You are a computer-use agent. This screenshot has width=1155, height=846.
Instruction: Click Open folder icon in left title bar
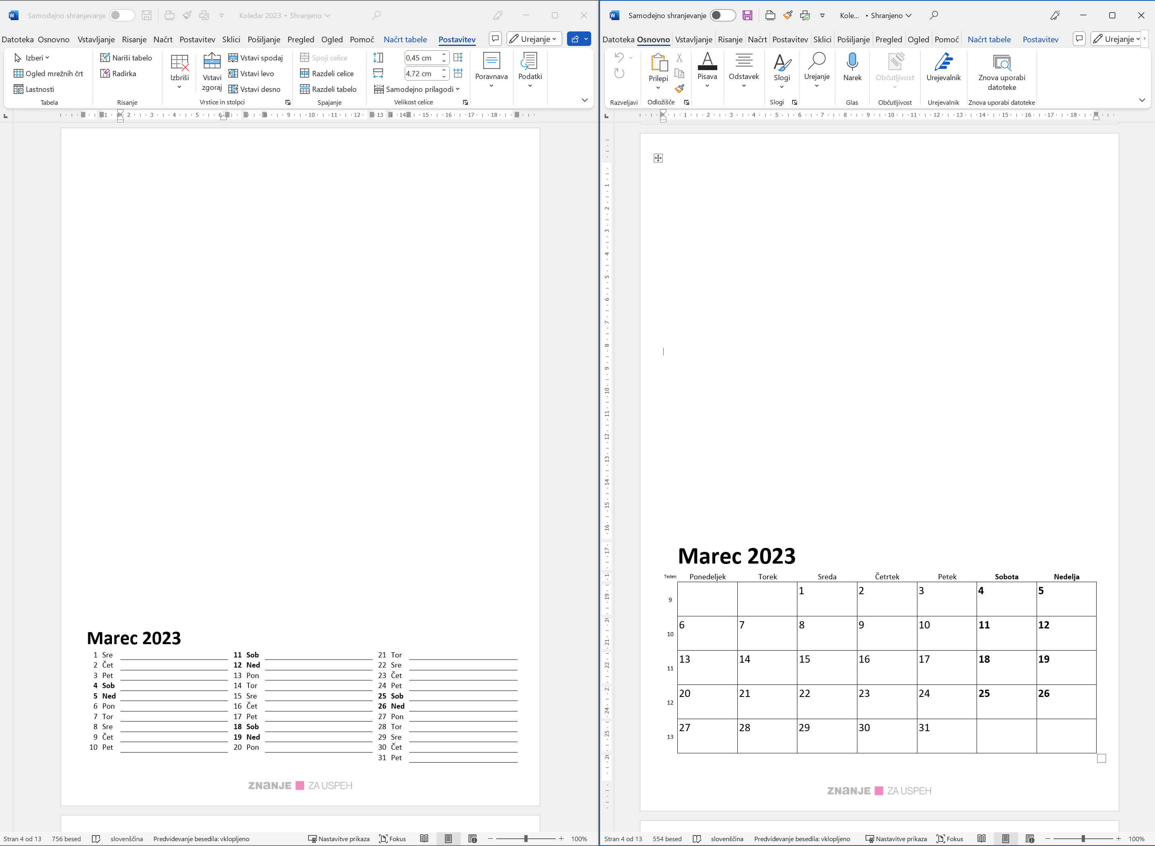point(170,15)
